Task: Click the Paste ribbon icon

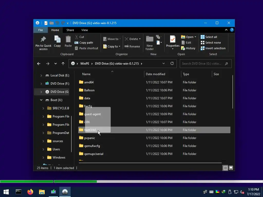Action: coord(68,41)
